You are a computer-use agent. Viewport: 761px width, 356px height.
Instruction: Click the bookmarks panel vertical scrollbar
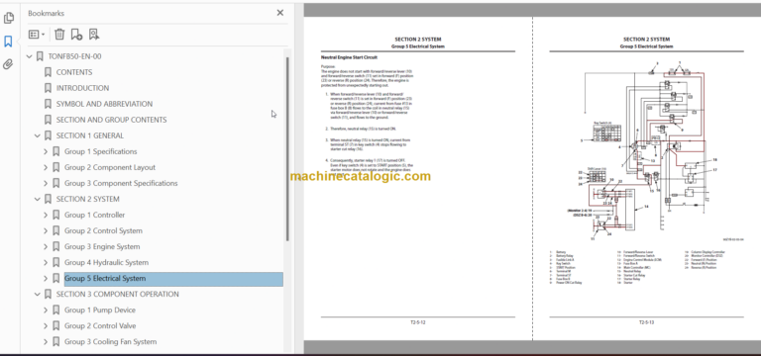tap(287, 149)
